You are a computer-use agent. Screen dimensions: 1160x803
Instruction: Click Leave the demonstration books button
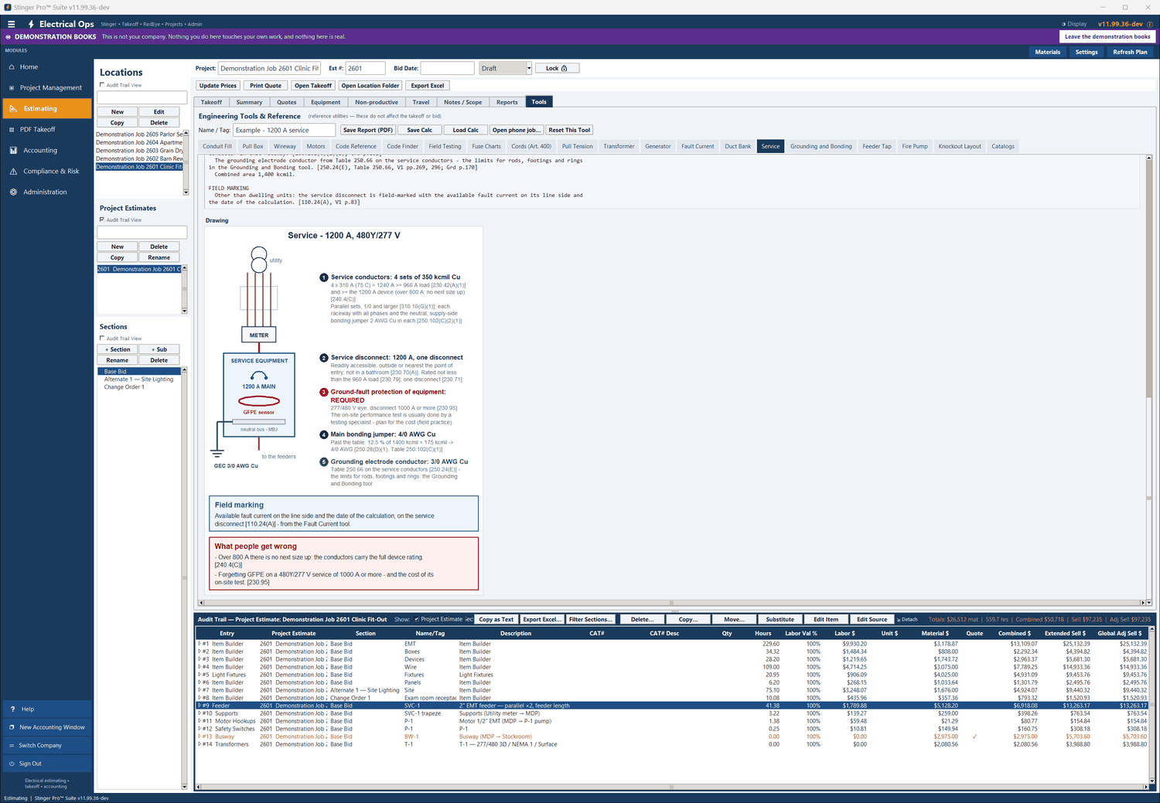[x=1107, y=36]
